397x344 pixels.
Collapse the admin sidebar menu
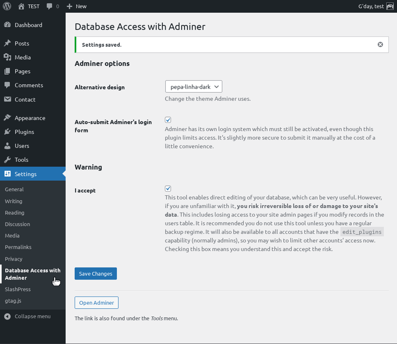(x=27, y=316)
